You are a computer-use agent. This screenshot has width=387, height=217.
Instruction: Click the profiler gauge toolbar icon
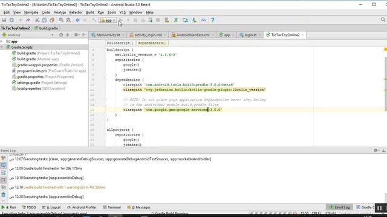pos(203,20)
